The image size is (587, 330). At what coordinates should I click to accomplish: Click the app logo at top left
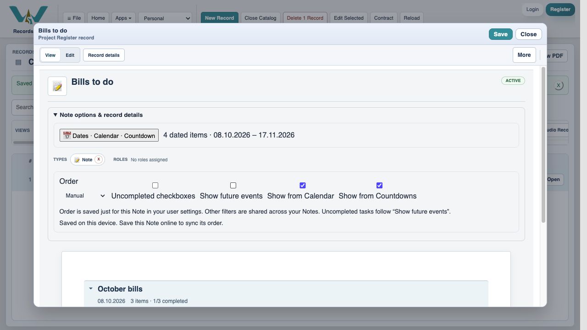click(x=28, y=16)
